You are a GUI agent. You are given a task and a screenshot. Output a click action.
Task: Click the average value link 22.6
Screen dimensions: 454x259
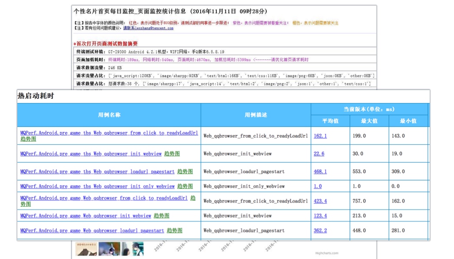[319, 154]
